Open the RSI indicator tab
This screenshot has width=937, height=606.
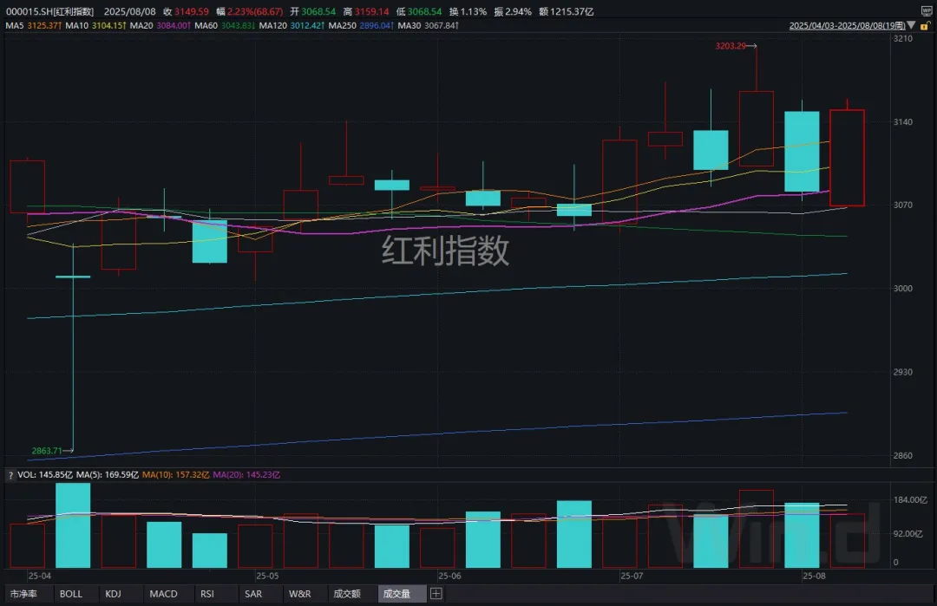pyautogui.click(x=206, y=594)
